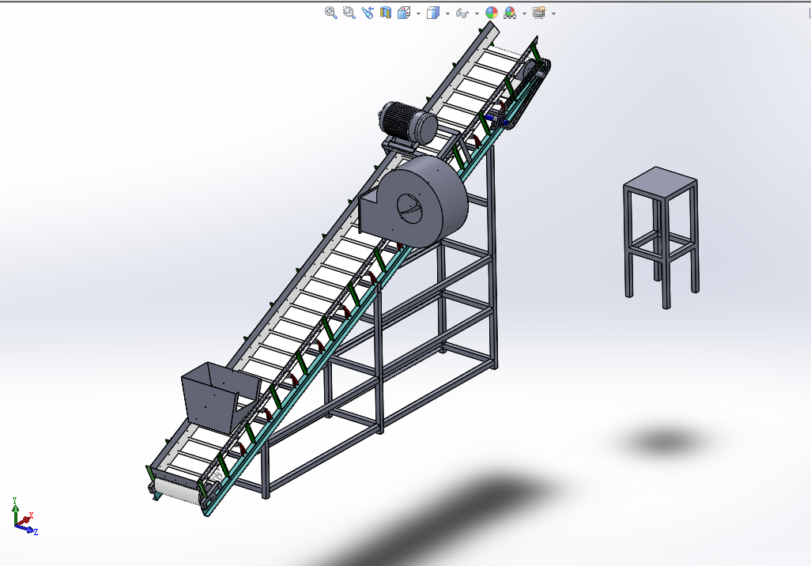This screenshot has width=811, height=566.
Task: Select the electric motor on the conveyor
Action: coord(409,123)
